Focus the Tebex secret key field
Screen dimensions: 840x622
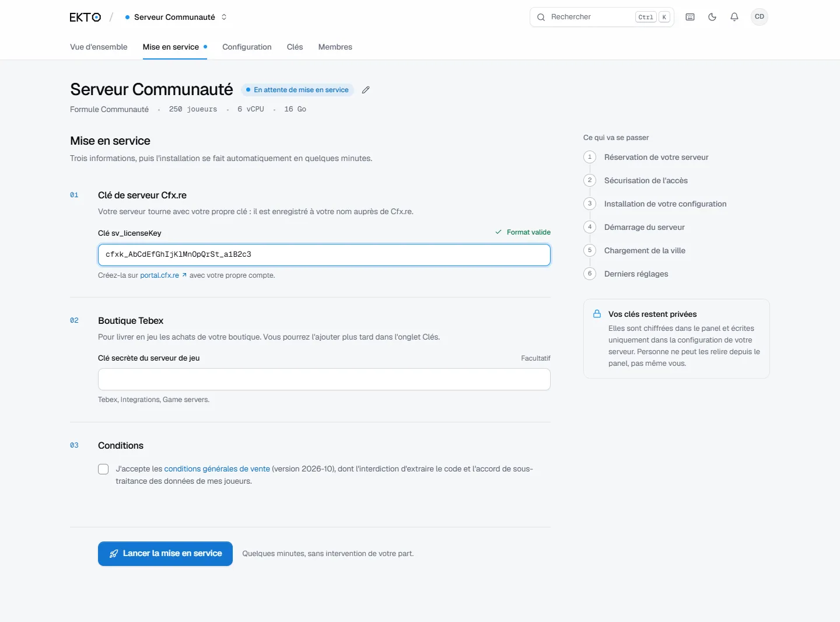pyautogui.click(x=324, y=379)
